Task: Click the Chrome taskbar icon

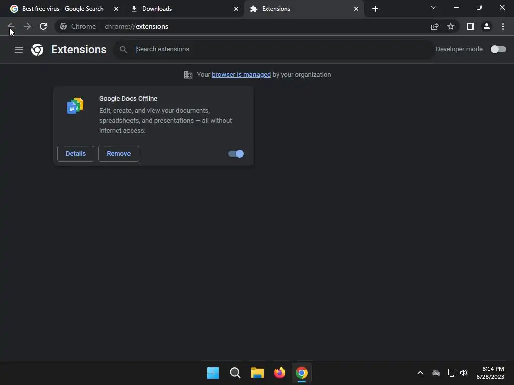Action: pos(302,373)
